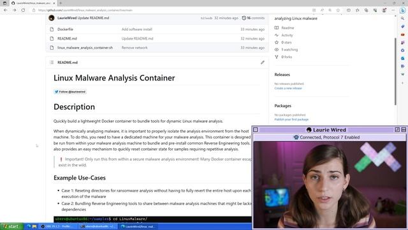408x230 pixels.
Task: Select the github.com address bar
Action: pos(171,10)
